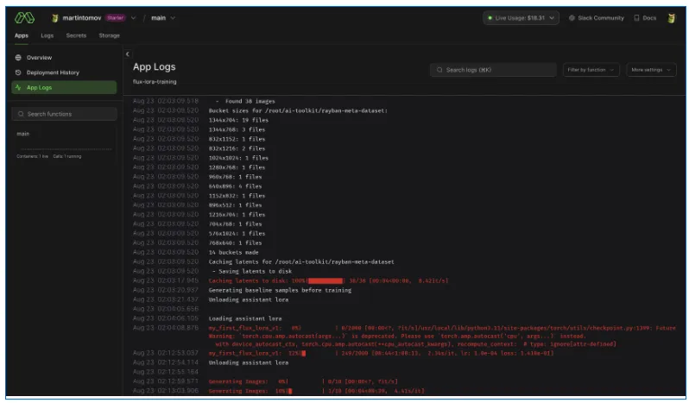Click the Starter plan badge
The width and height of the screenshot is (689, 403).
pyautogui.click(x=115, y=18)
